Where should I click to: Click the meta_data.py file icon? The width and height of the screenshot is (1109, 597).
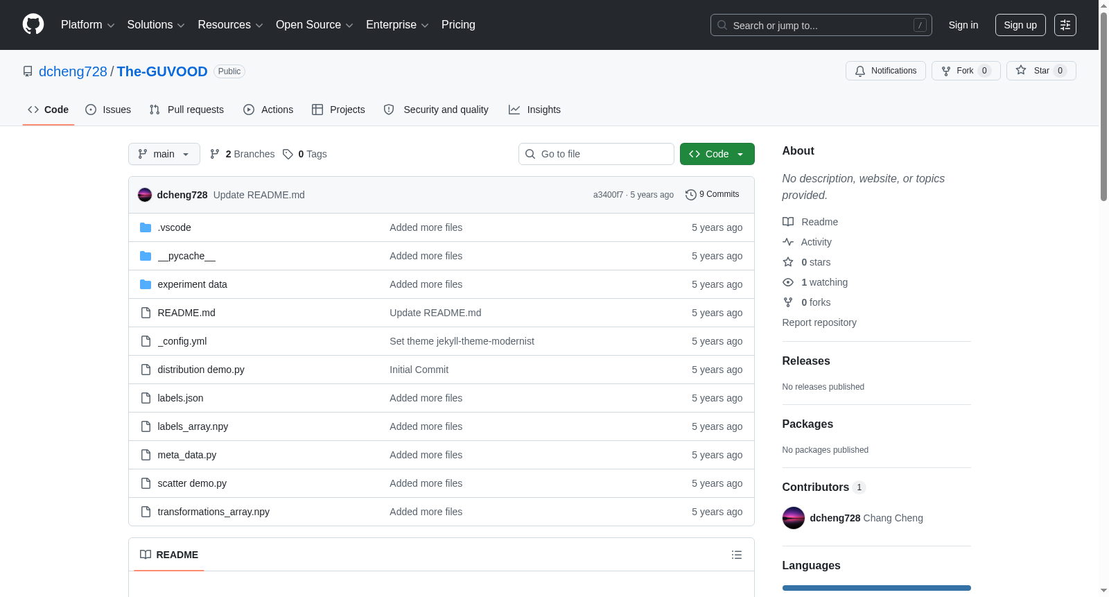tap(146, 455)
